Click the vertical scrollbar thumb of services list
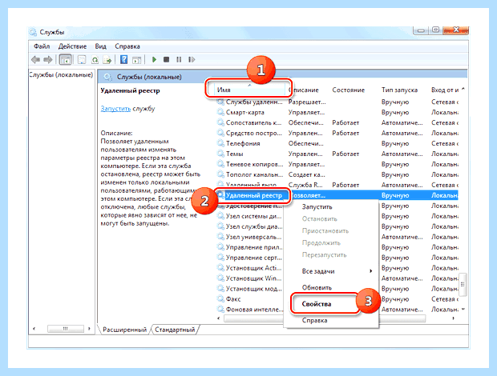Viewport: 497px width, 376px height. pyautogui.click(x=463, y=284)
